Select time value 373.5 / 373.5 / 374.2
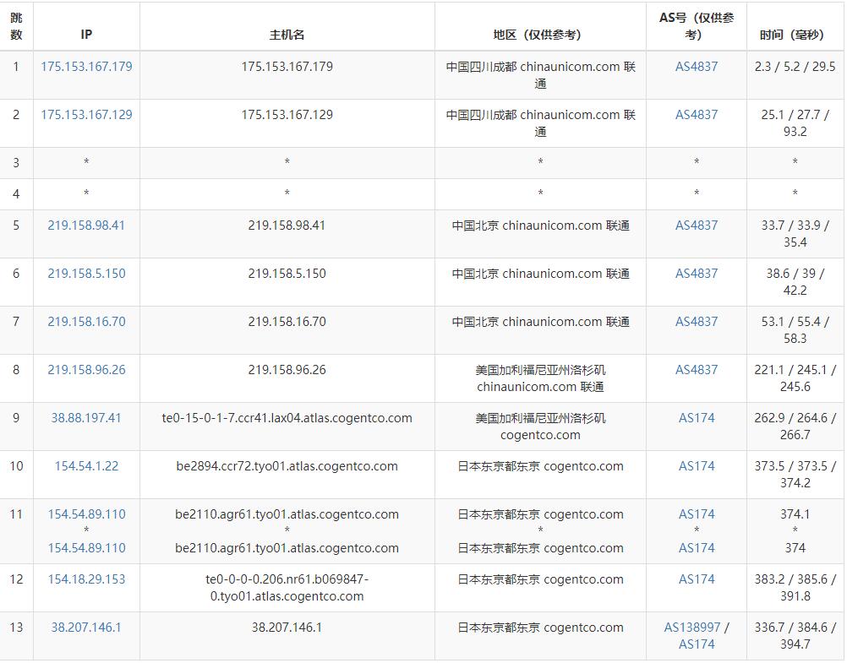Image resolution: width=847 pixels, height=663 pixels. point(795,474)
